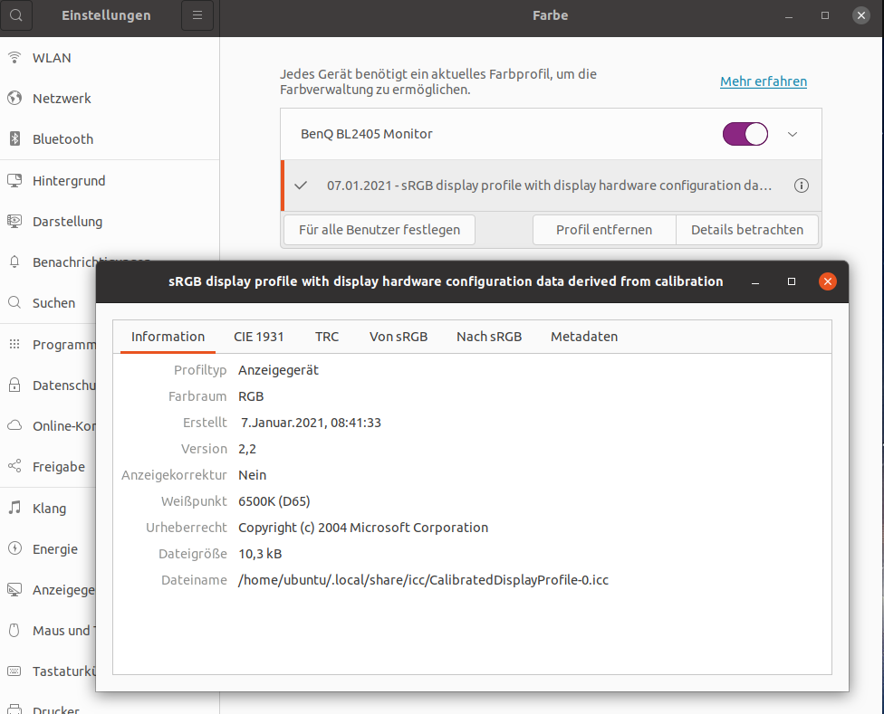Viewport: 884px width, 714px height.
Task: Click the Freigabe share icon
Action: click(x=14, y=466)
